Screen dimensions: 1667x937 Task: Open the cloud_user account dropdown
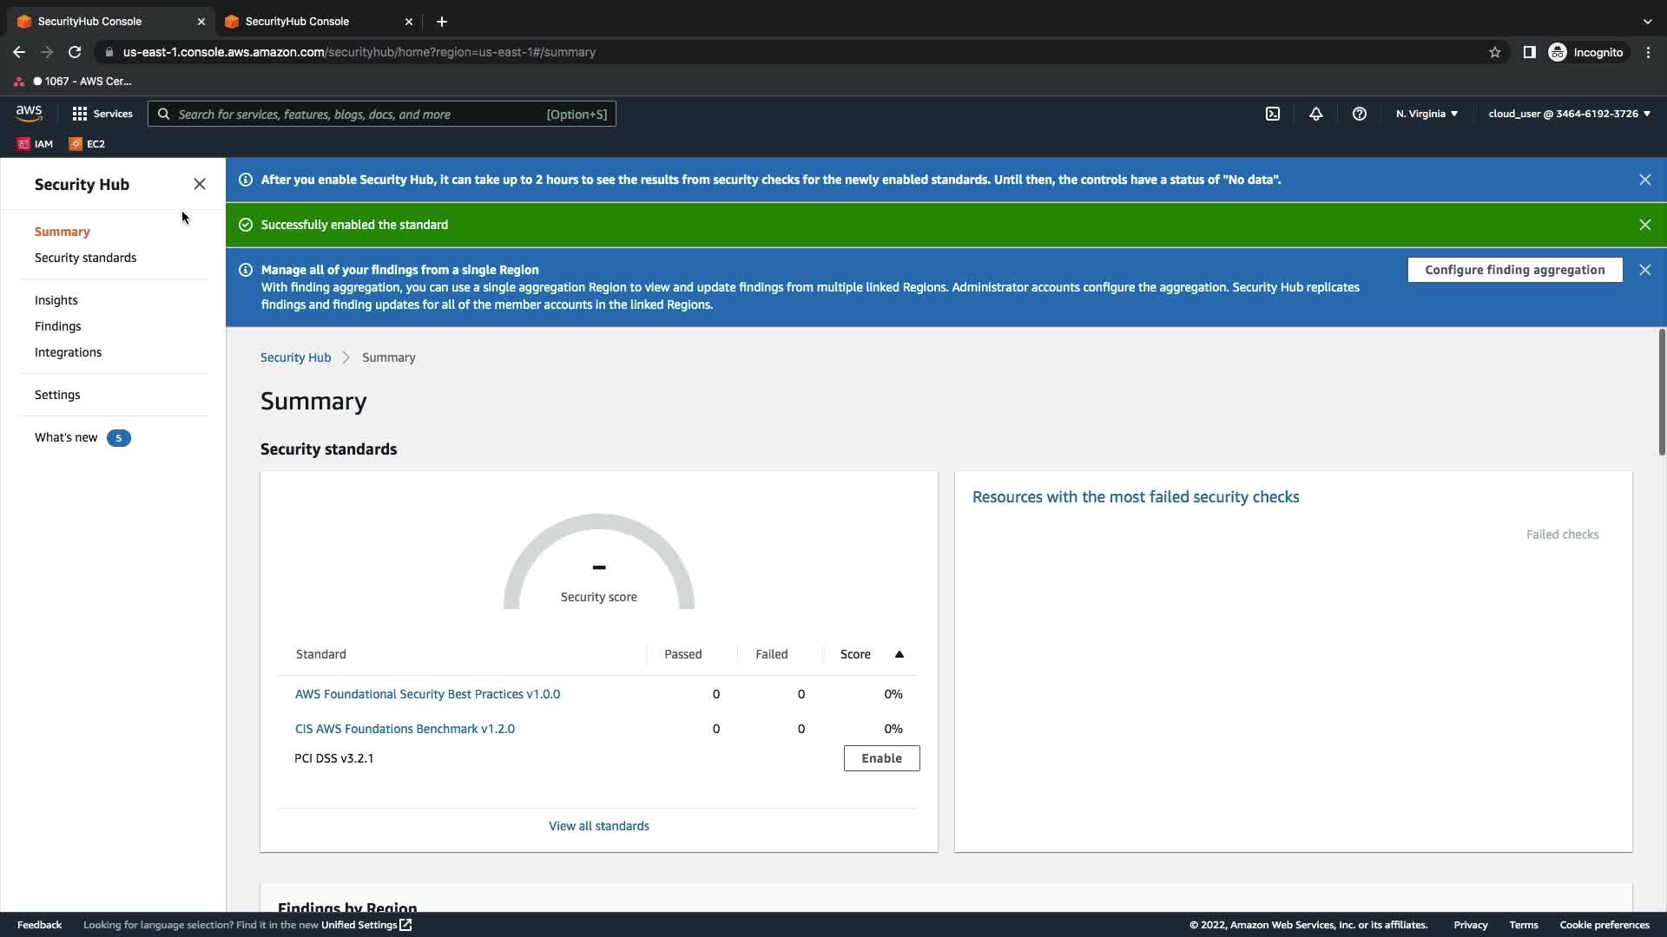coord(1569,114)
